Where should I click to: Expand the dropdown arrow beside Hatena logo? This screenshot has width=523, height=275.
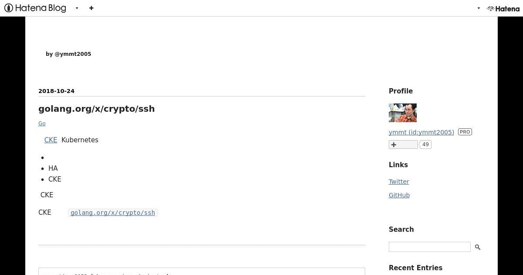pyautogui.click(x=479, y=8)
